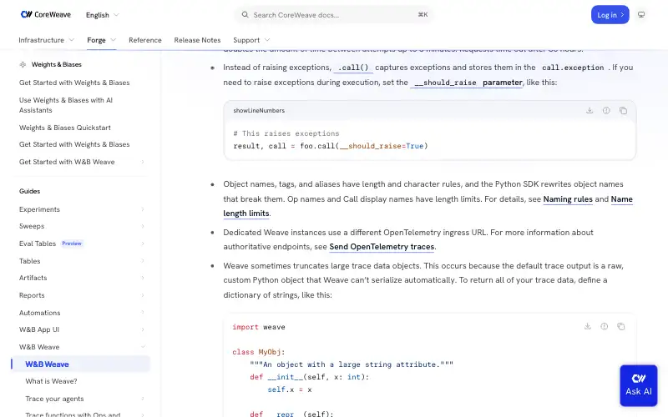Click the CoreWeave logo

point(46,14)
